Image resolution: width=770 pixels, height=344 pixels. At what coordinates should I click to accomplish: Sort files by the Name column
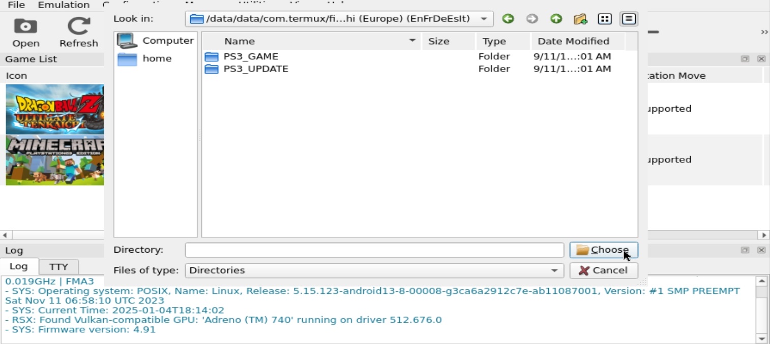point(312,41)
